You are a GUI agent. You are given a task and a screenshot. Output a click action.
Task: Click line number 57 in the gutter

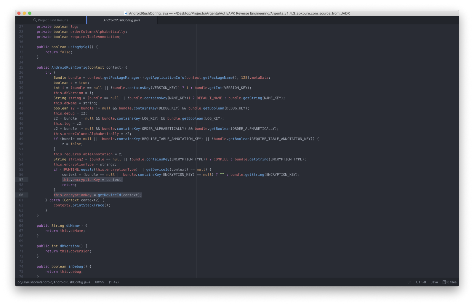[21, 180]
